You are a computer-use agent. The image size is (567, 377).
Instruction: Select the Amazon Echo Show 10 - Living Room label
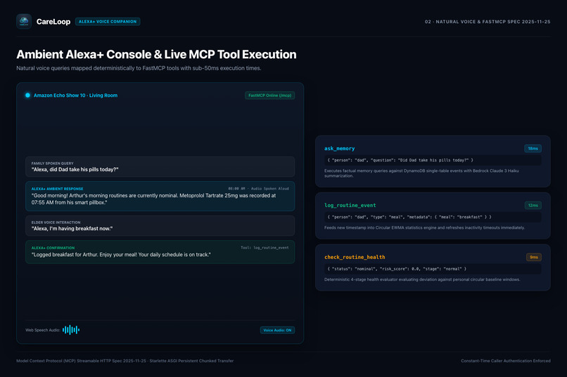coord(75,95)
